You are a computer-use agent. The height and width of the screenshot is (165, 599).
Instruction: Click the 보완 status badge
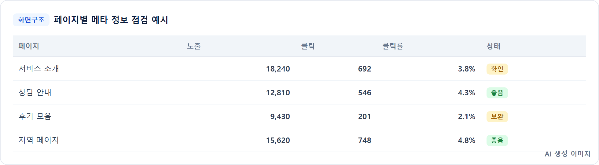tap(497, 117)
